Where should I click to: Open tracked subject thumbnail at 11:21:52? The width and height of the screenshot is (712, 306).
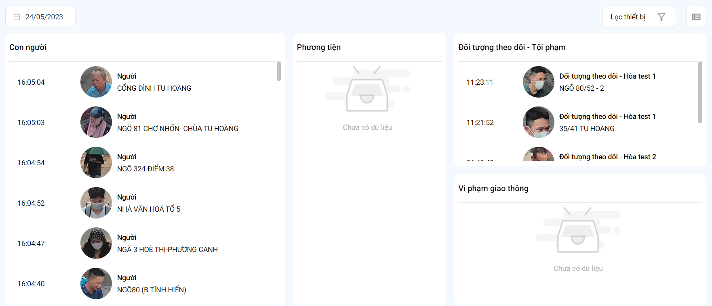coord(539,122)
